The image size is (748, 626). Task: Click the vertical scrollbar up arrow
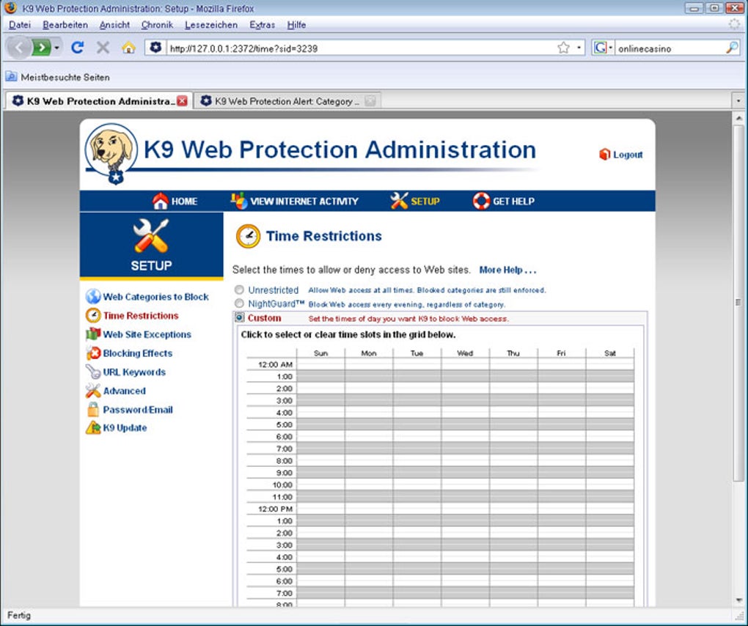point(738,117)
